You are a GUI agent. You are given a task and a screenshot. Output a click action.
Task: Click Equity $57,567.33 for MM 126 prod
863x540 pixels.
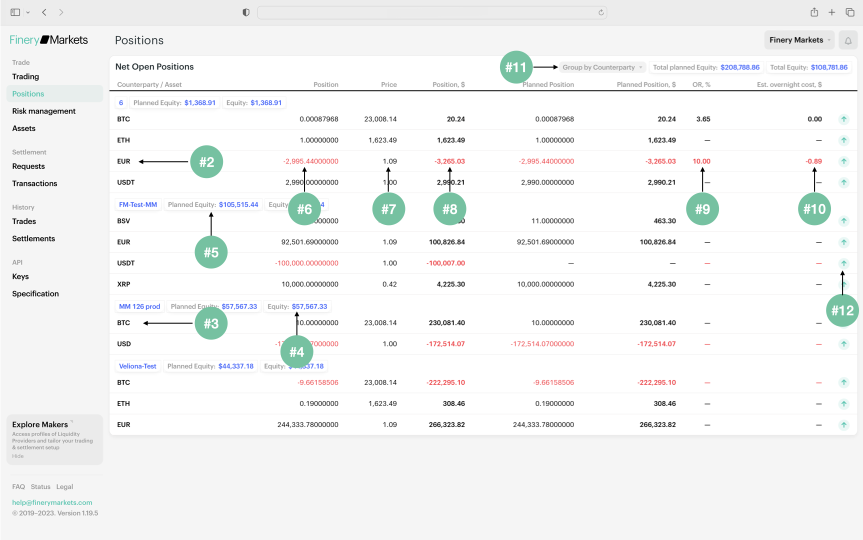pos(297,306)
